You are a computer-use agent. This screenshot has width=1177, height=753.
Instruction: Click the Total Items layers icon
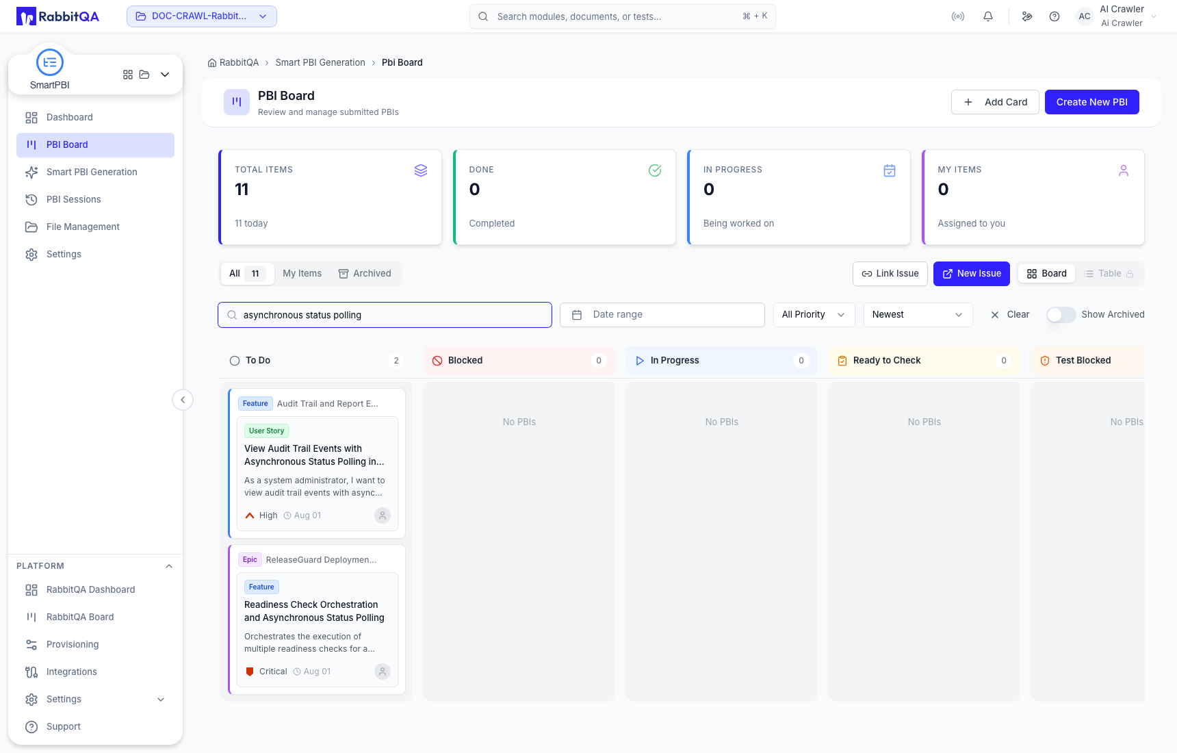(421, 170)
